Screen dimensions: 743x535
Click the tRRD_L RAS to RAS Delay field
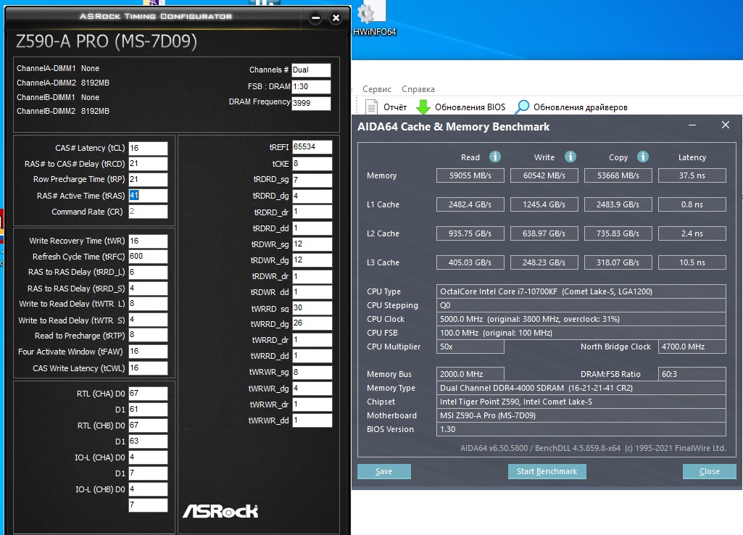click(148, 273)
